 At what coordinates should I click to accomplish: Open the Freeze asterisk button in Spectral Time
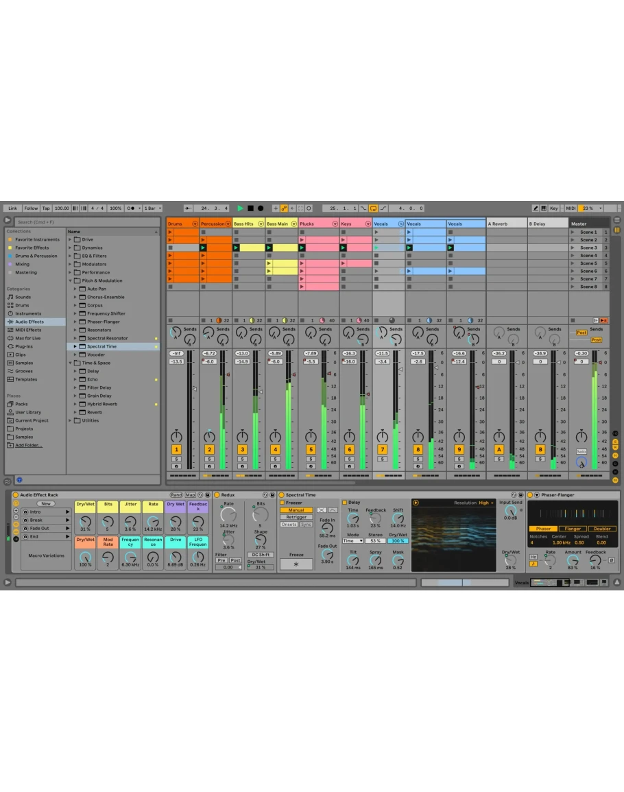296,564
